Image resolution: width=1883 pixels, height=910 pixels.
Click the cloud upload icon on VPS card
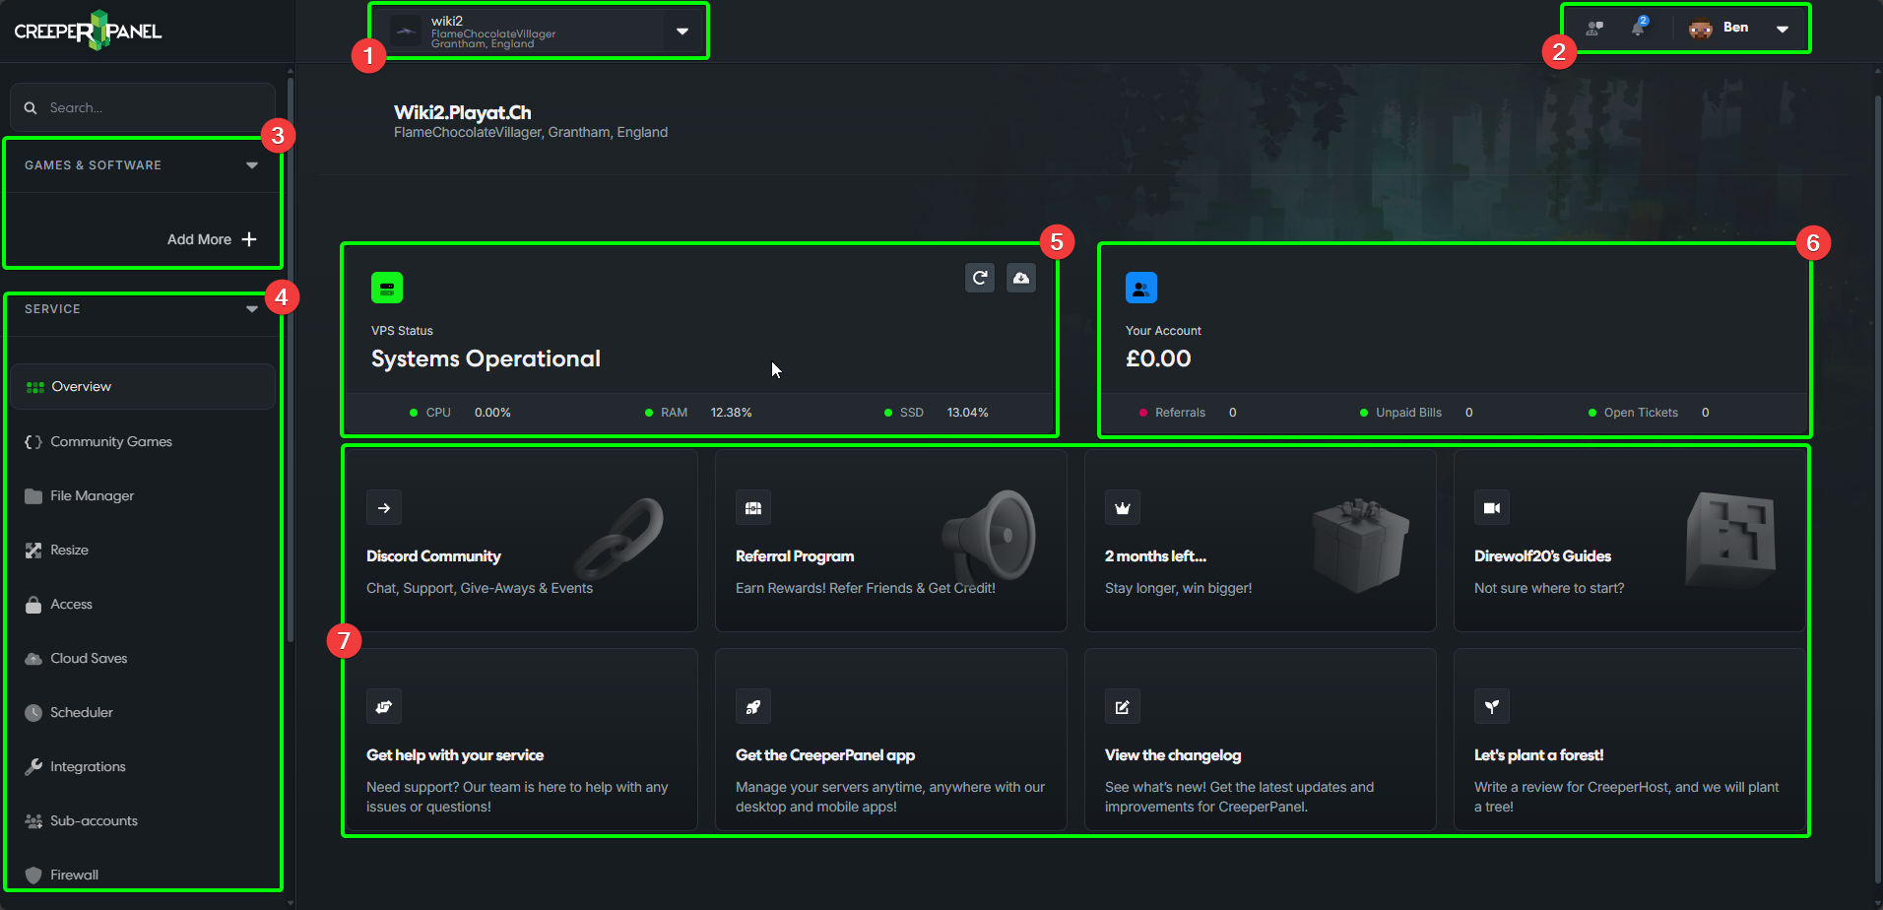1021,278
